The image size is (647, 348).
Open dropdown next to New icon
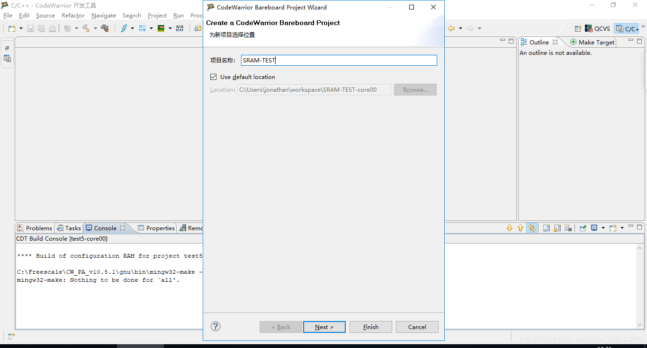pos(21,28)
